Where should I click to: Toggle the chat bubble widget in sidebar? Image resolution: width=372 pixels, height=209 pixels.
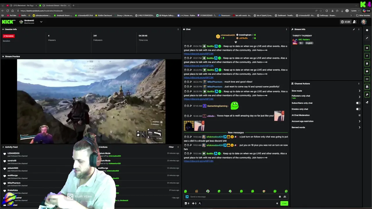pos(367,71)
